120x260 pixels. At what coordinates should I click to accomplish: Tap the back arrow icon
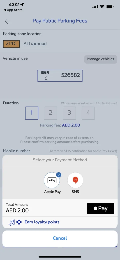point(7,21)
